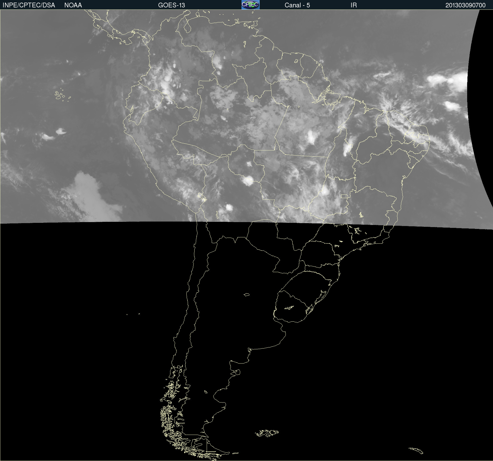
Task: Click the GOES-13 satellite label
Action: point(172,5)
